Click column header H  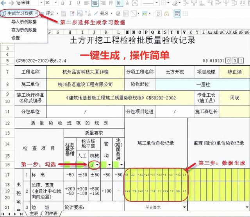click(x=70, y=33)
